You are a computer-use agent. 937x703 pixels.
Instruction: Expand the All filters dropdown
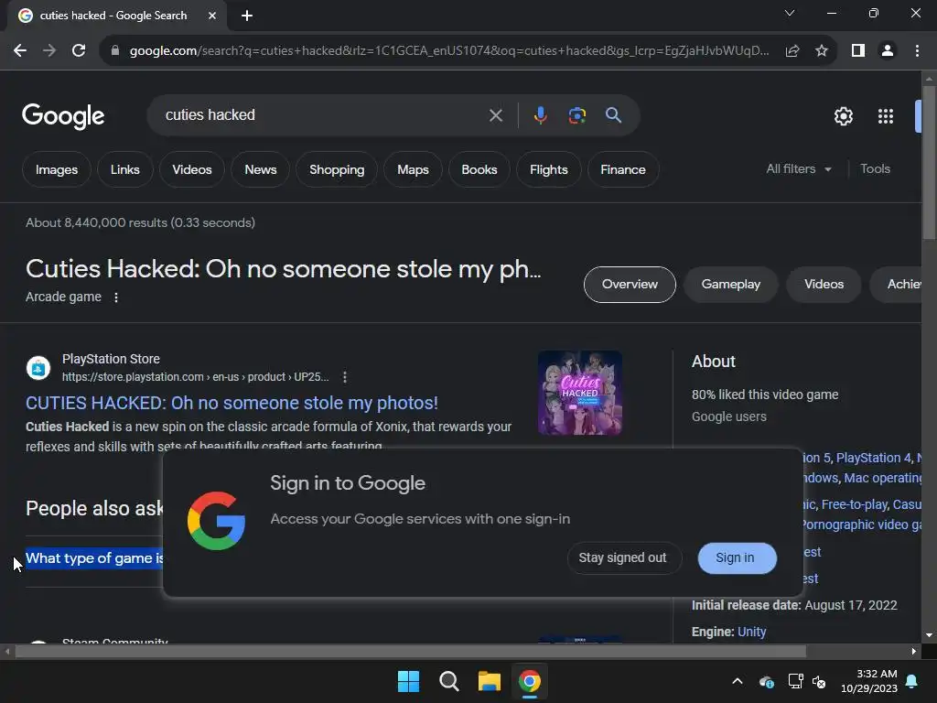tap(798, 169)
